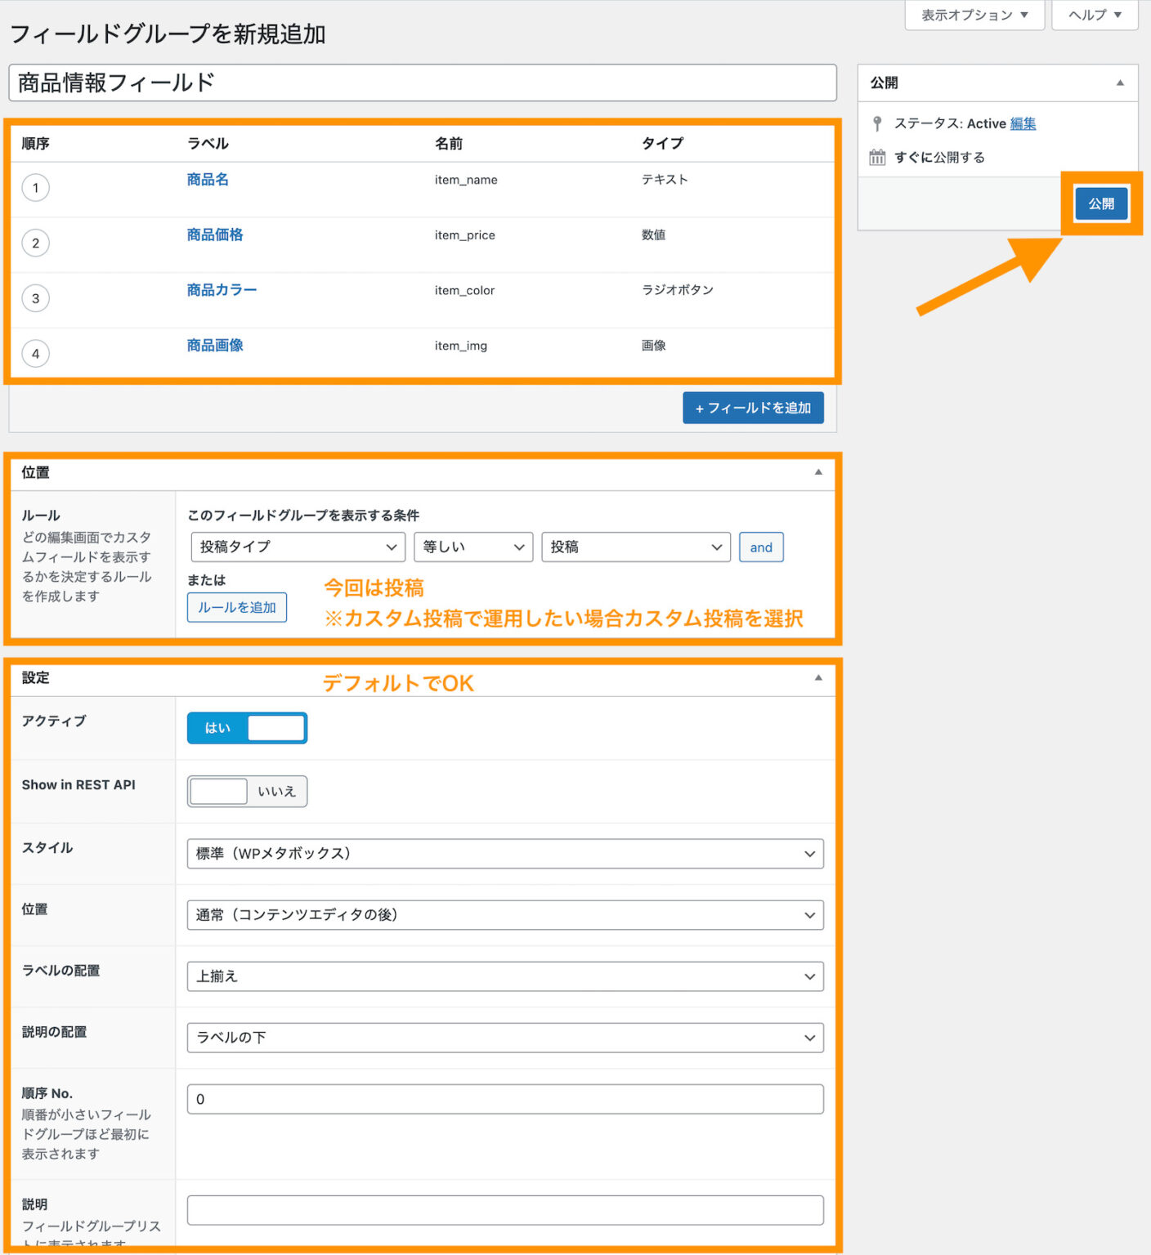Click the calendar icon next to すぐに公開する

click(x=877, y=157)
